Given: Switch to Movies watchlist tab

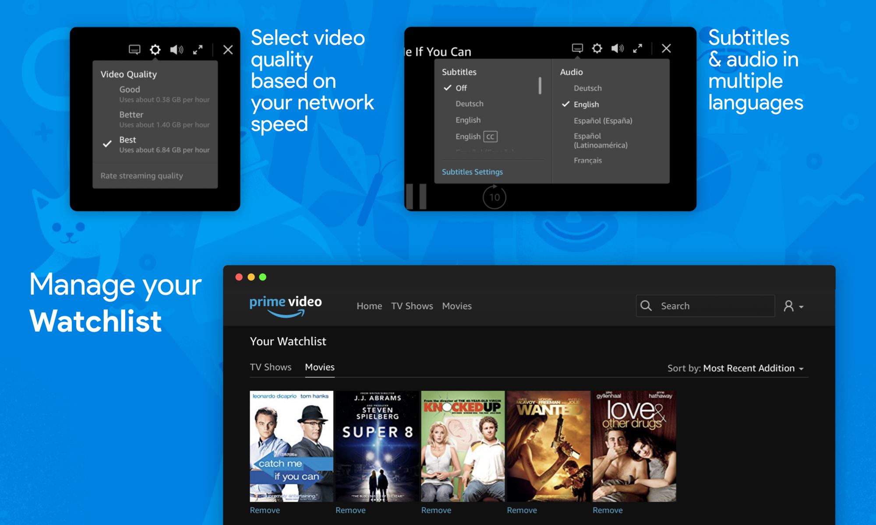Looking at the screenshot, I should coord(320,367).
